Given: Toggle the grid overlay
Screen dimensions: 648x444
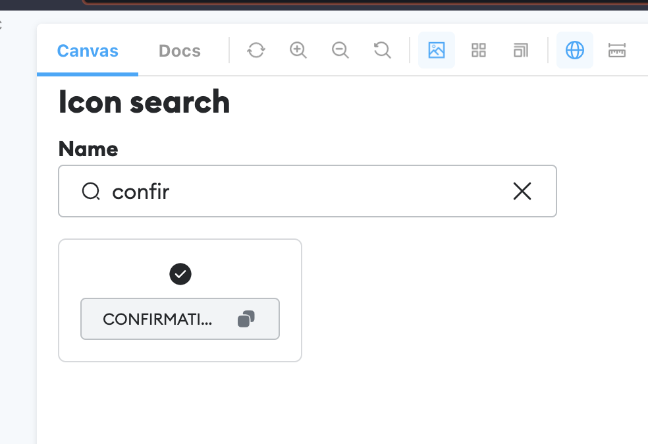Looking at the screenshot, I should pyautogui.click(x=479, y=50).
